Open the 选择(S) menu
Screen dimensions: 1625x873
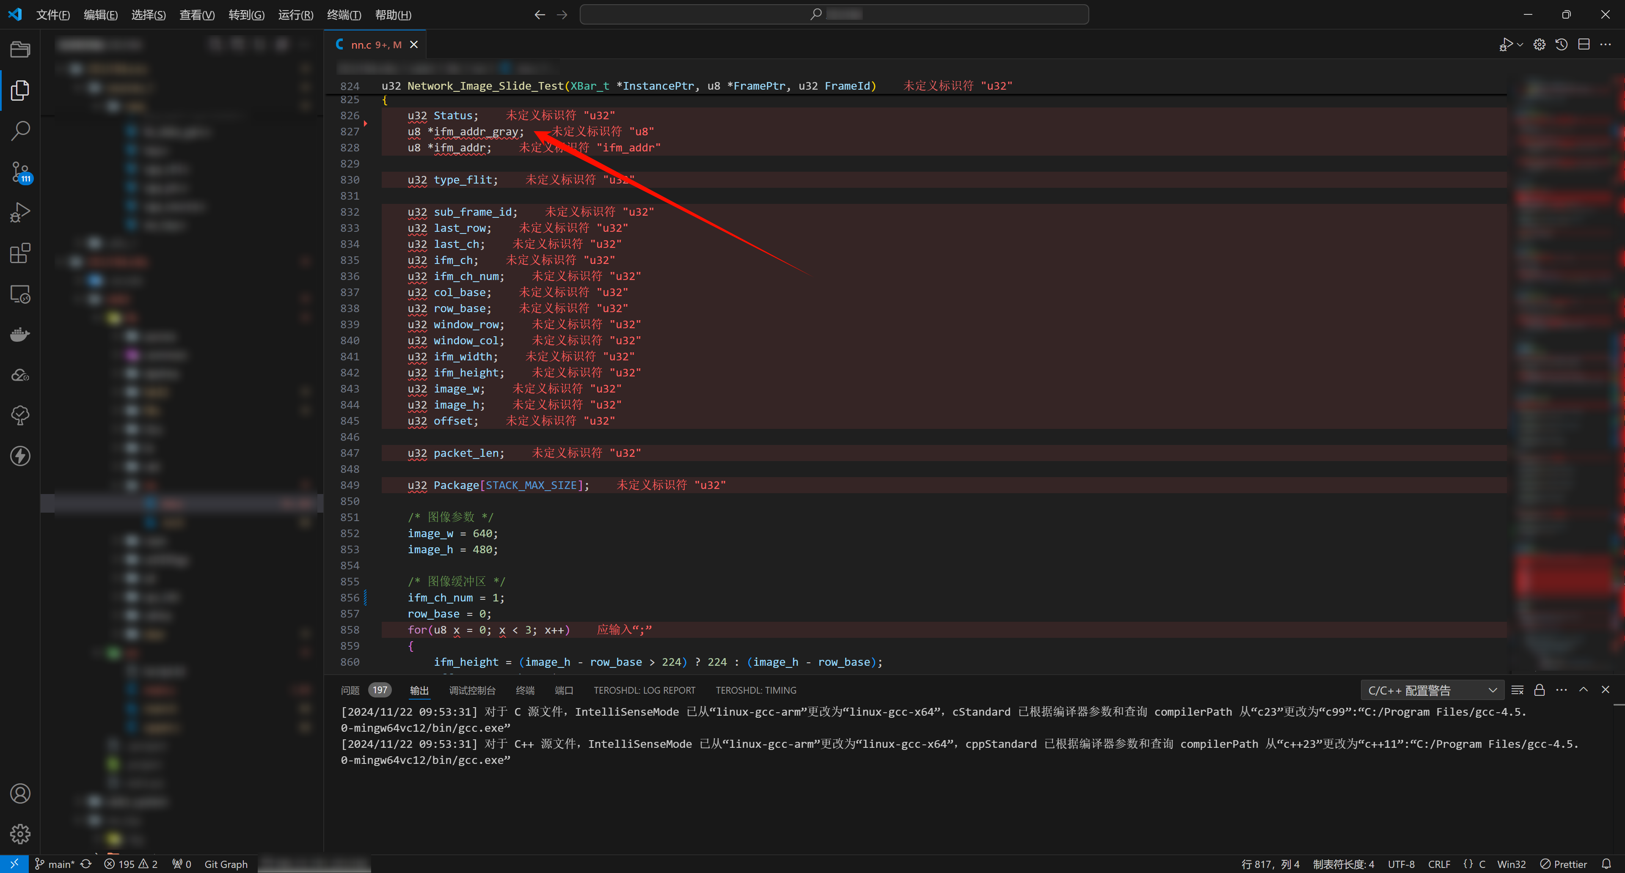click(149, 14)
